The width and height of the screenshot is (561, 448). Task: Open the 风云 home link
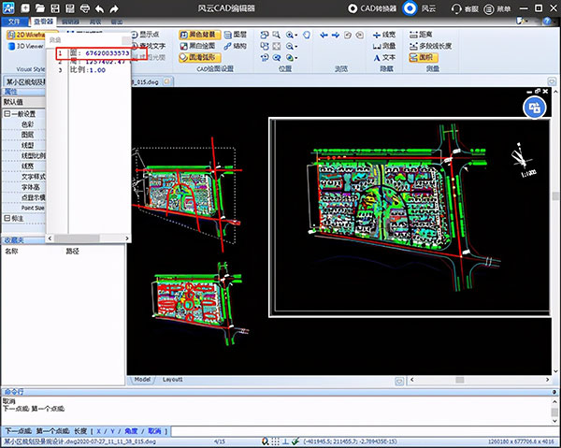click(419, 8)
